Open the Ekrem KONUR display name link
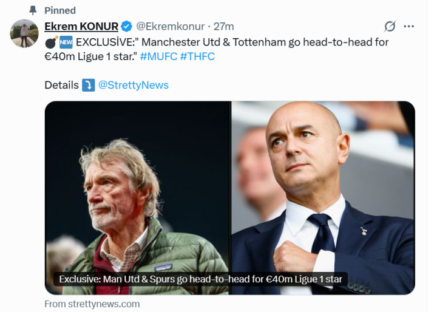The image size is (437, 312). [x=81, y=27]
